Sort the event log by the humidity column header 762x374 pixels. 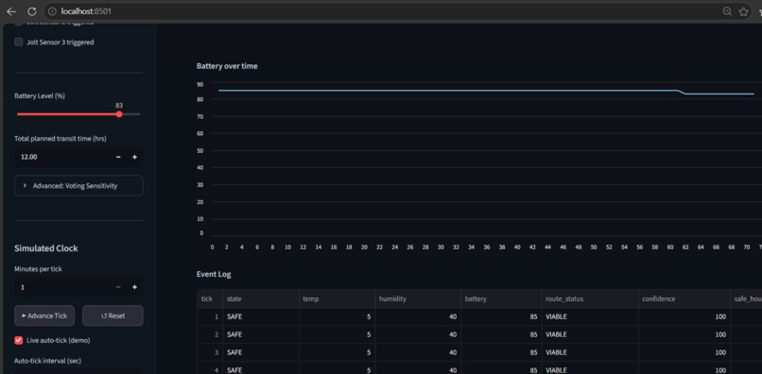click(419, 298)
